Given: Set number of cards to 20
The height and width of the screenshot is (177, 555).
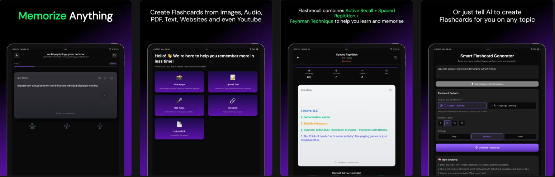Looking at the screenshot, I should 462,123.
